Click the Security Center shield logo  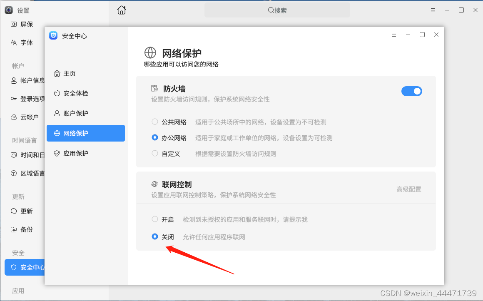(x=53, y=35)
